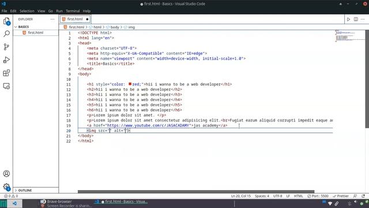Open the Remote Explorer view

coord(6,86)
